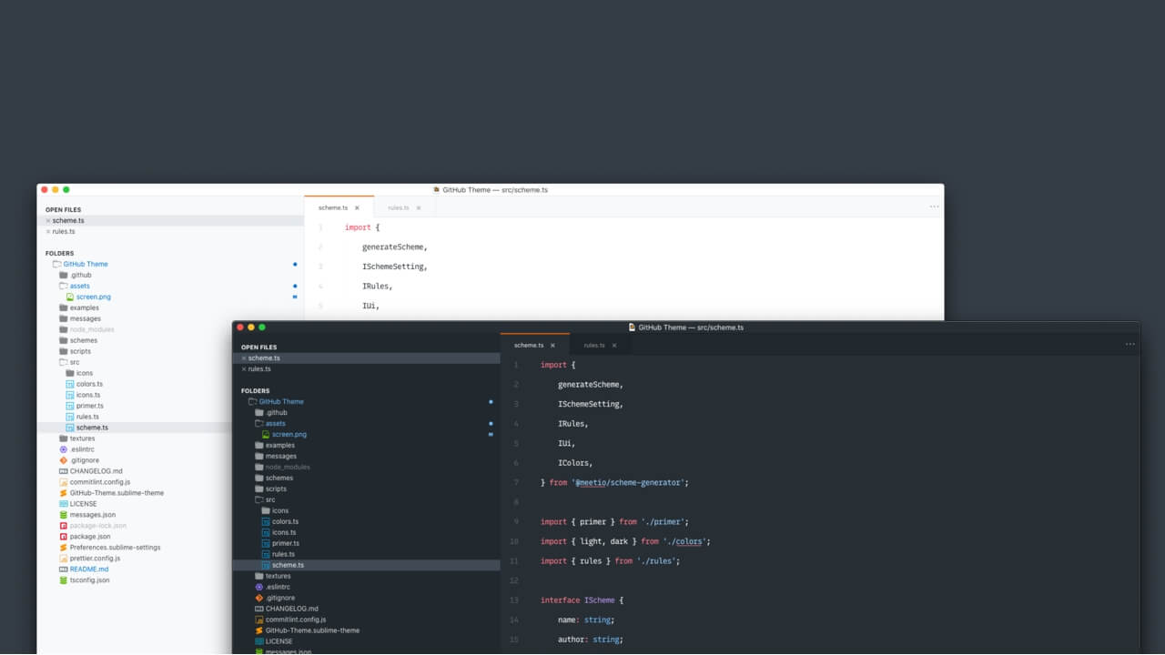Collapse the assets folder

click(x=259, y=423)
